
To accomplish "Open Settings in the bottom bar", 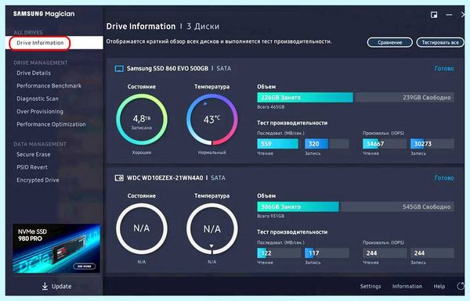I will [x=371, y=286].
